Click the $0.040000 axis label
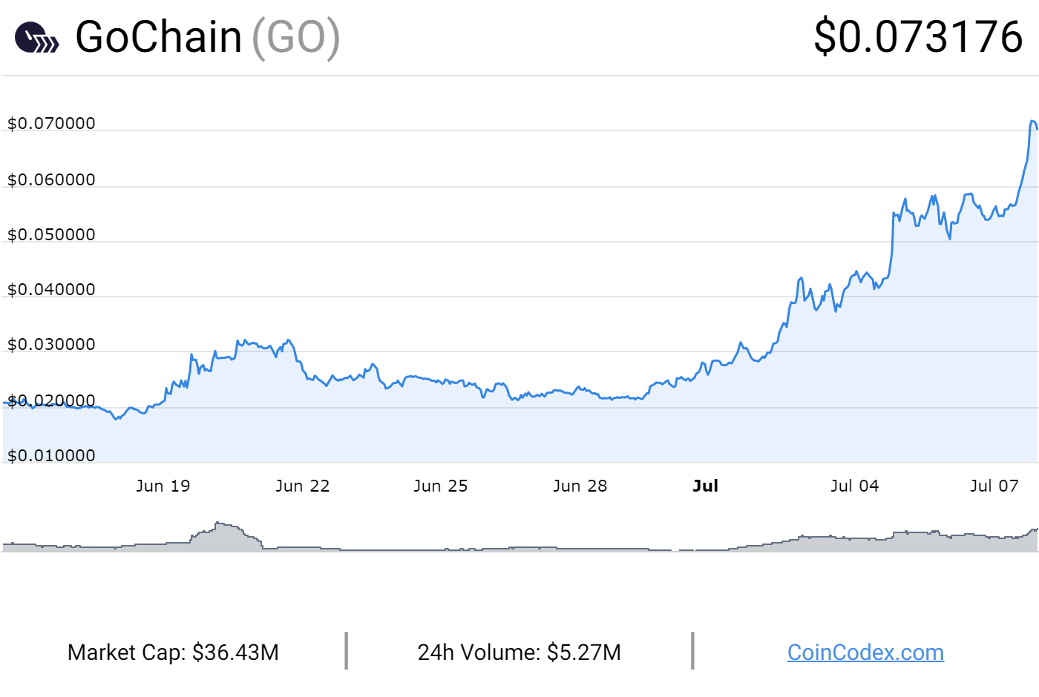The image size is (1039, 697). (51, 289)
